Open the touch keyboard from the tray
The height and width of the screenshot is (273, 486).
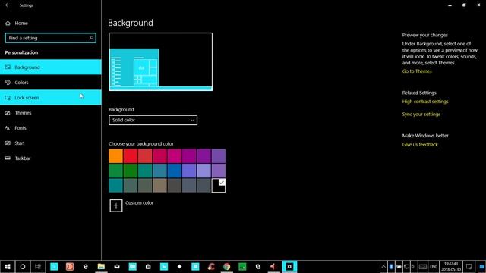[423, 266]
